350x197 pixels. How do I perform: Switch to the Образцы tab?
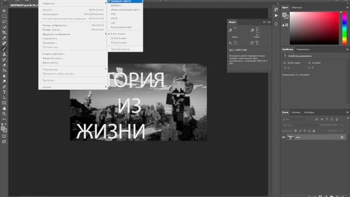(x=297, y=8)
